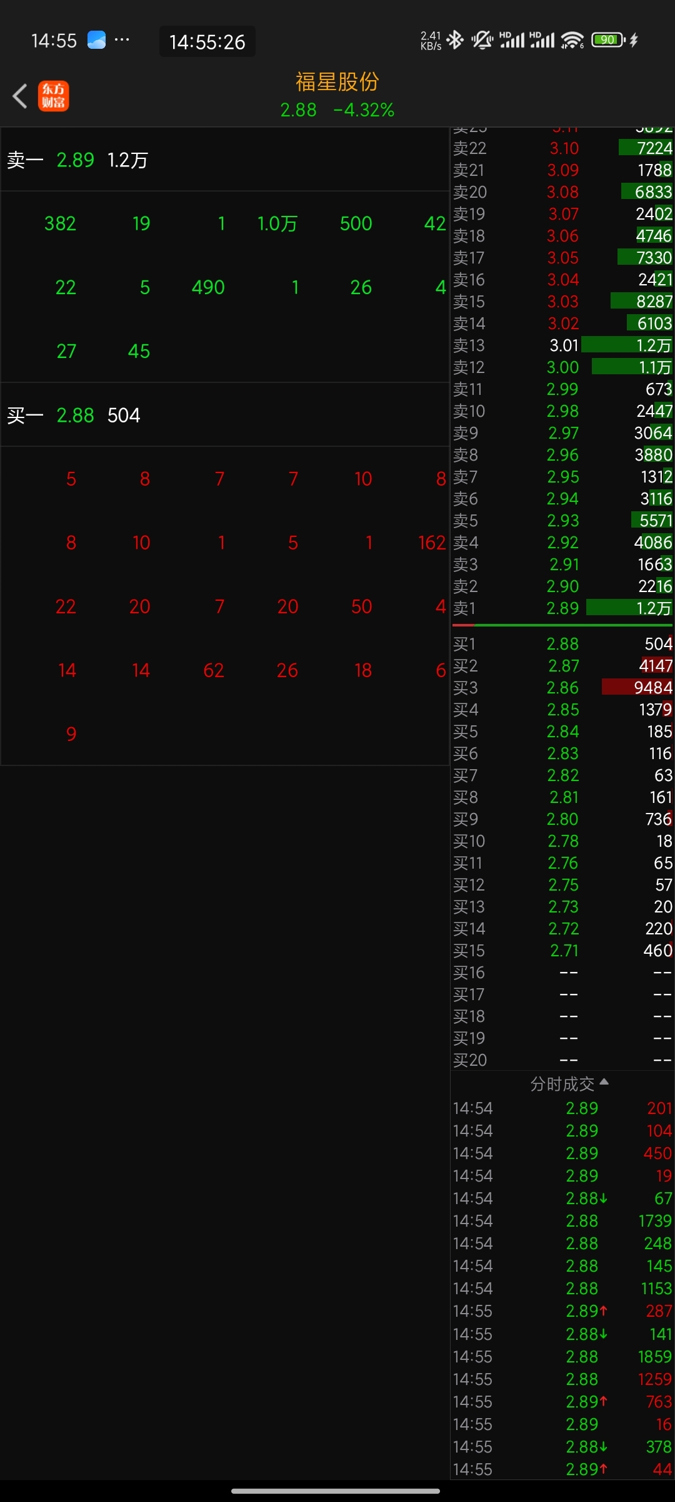Tap the 14:54 trade with volume 1153
Viewport: 675px width, 1502px height.
click(562, 1289)
